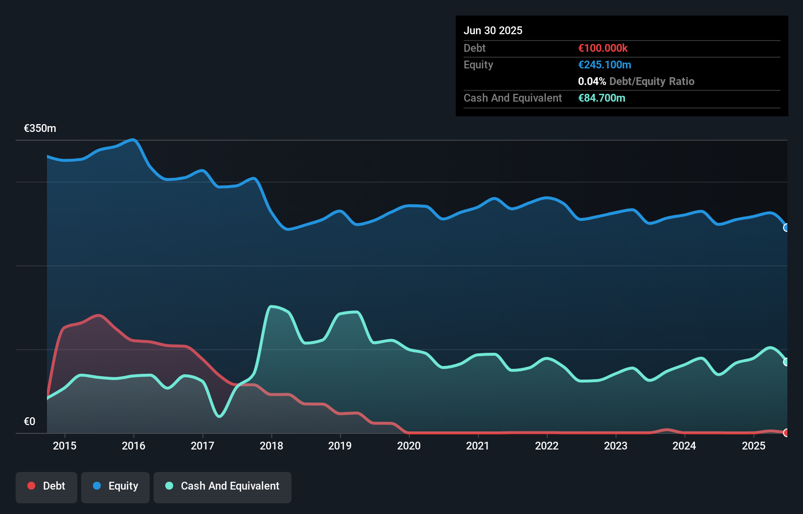Select the teal Cash endpoint marker on chart

tap(786, 362)
